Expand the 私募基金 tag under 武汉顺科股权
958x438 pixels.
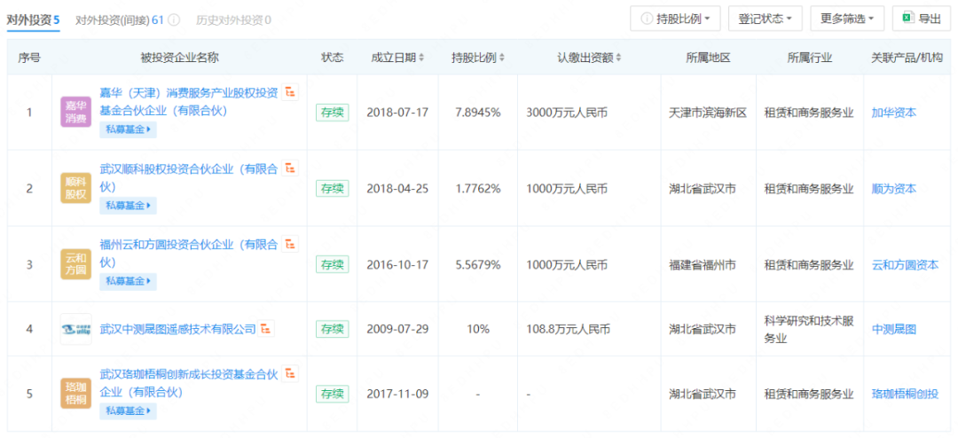point(129,206)
